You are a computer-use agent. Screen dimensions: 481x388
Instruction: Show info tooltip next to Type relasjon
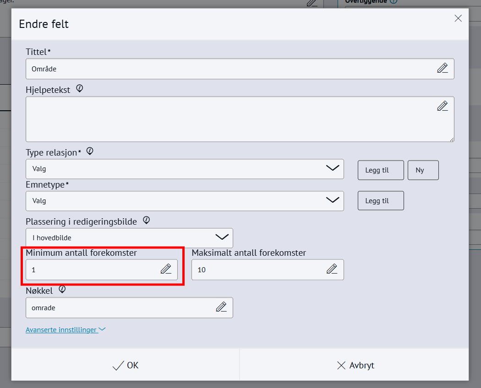[x=90, y=151]
